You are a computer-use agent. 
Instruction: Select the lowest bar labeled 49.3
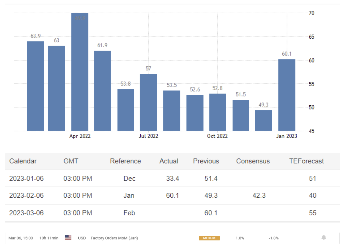click(x=264, y=120)
